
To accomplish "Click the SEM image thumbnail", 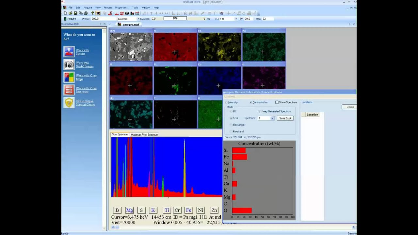I will click(x=131, y=47).
